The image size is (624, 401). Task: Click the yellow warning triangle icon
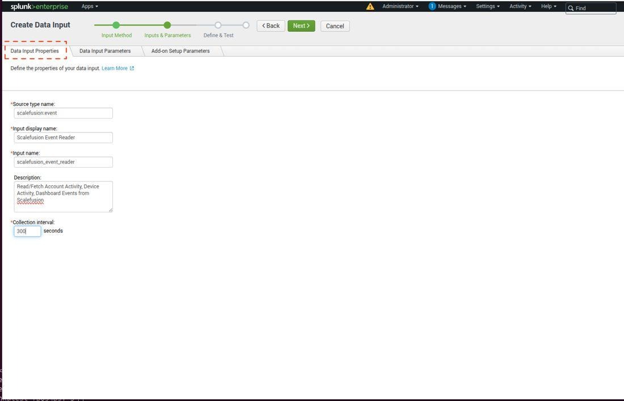point(370,6)
